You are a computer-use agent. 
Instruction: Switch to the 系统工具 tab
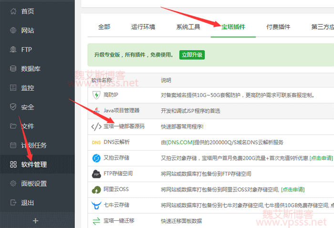(x=188, y=27)
